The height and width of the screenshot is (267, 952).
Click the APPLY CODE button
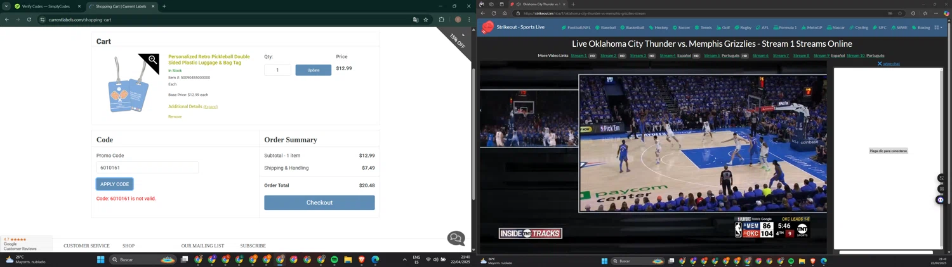click(x=114, y=184)
